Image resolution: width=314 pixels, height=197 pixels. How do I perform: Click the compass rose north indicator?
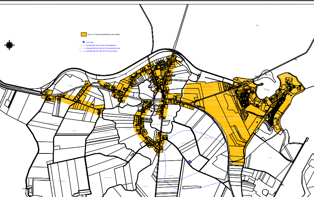9,45
